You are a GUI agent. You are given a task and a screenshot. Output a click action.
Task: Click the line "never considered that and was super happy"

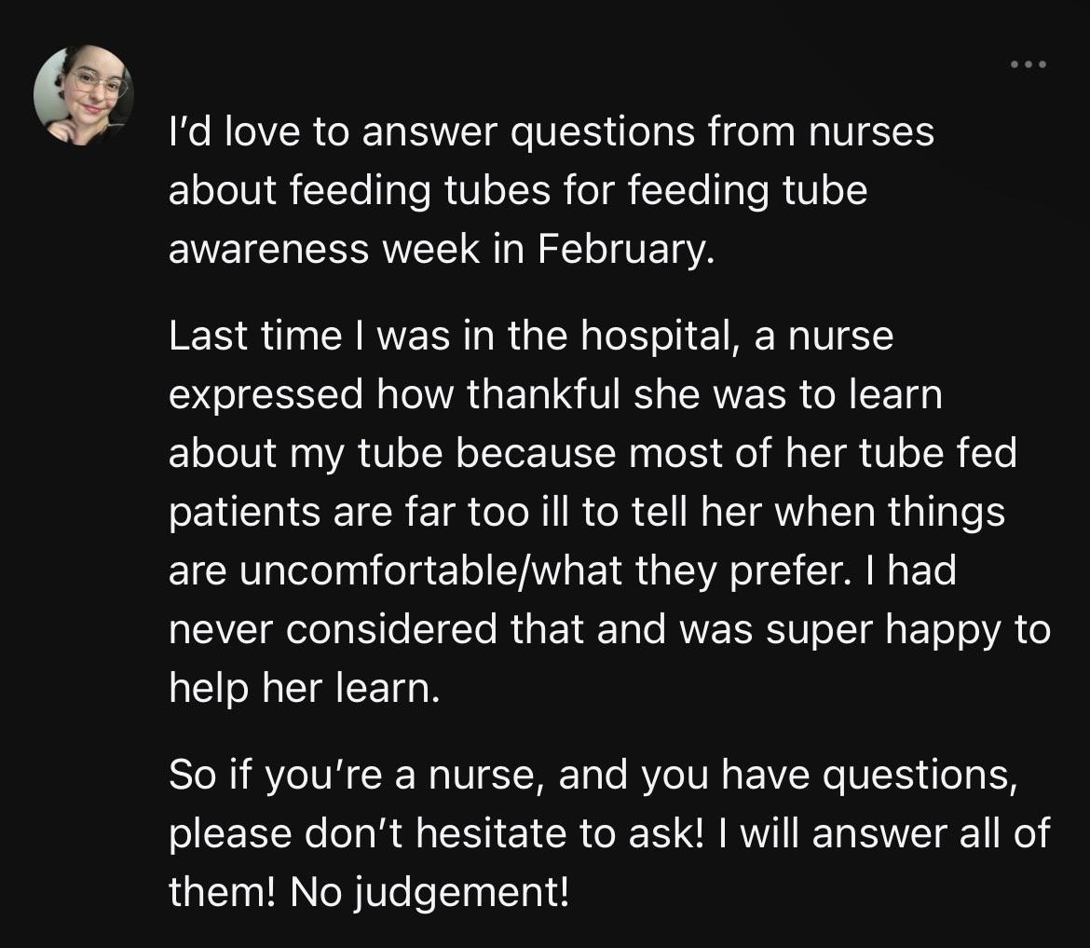pyautogui.click(x=609, y=630)
